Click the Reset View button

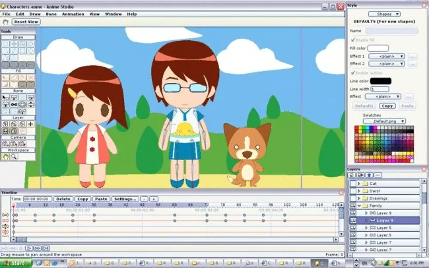pyautogui.click(x=26, y=22)
